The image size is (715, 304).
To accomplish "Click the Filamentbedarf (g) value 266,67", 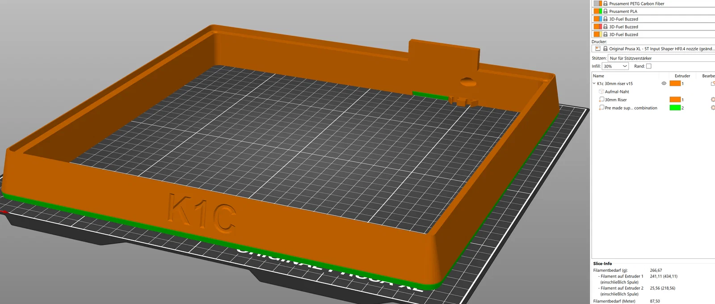I will pos(656,270).
